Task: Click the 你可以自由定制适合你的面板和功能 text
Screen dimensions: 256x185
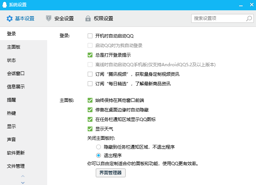Action: [x=123, y=163]
